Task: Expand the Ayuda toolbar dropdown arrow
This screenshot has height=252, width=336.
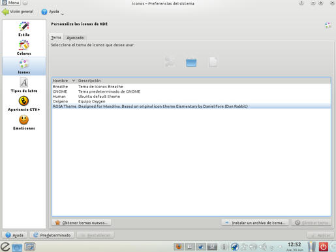Action: [x=63, y=14]
